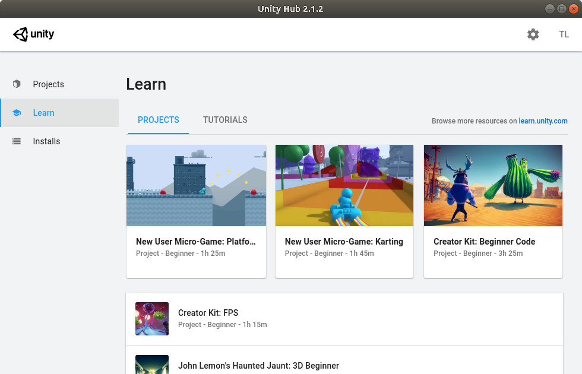Switch to the TUTORIALS tab
The width and height of the screenshot is (582, 374).
tap(225, 120)
